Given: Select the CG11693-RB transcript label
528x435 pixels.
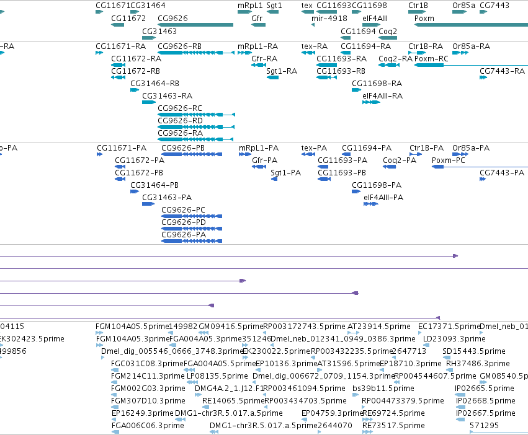Looking at the screenshot, I should click(341, 71).
